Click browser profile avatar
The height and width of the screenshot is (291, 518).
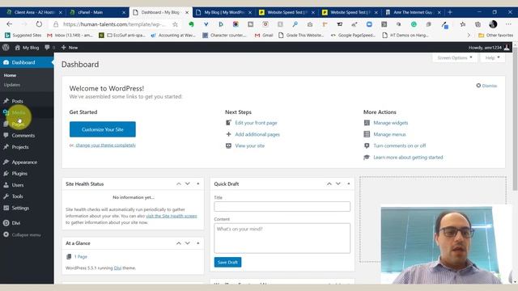tap(493, 24)
